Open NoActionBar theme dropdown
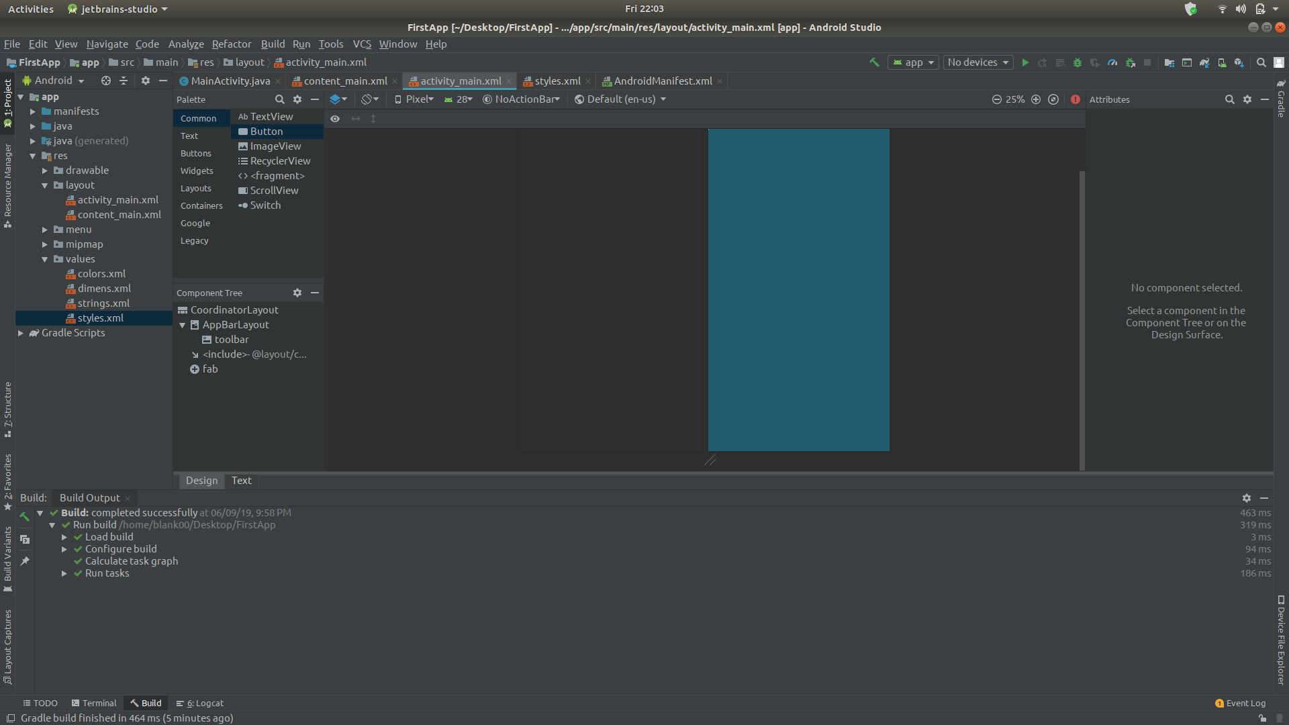1289x725 pixels. [522, 99]
